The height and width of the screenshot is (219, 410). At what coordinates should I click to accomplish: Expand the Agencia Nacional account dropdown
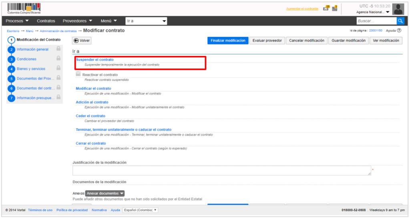click(373, 12)
